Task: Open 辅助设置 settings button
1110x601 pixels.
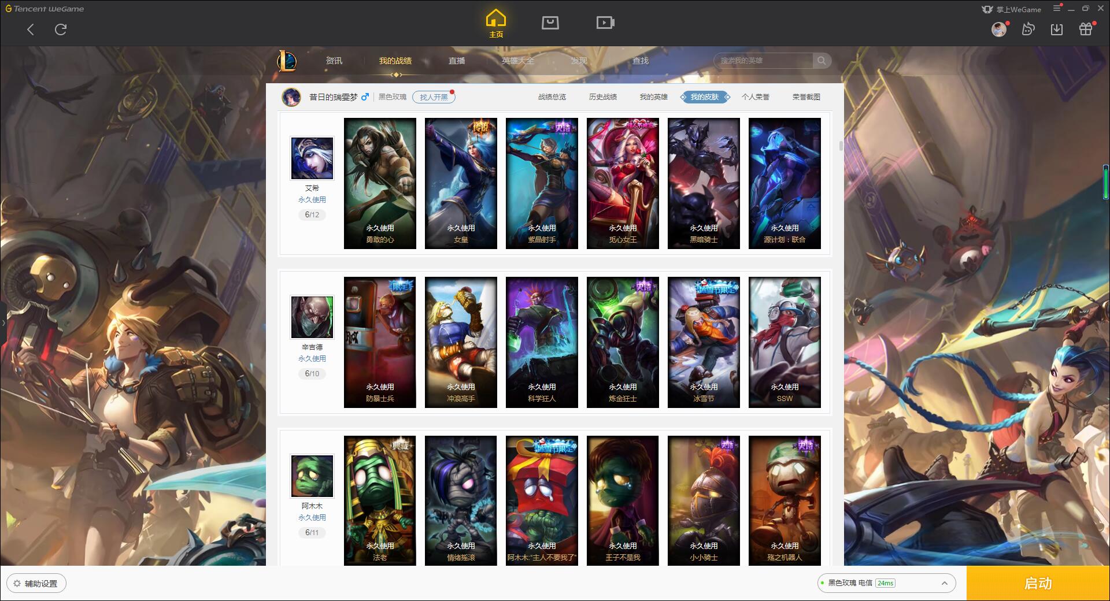Action: (x=36, y=583)
